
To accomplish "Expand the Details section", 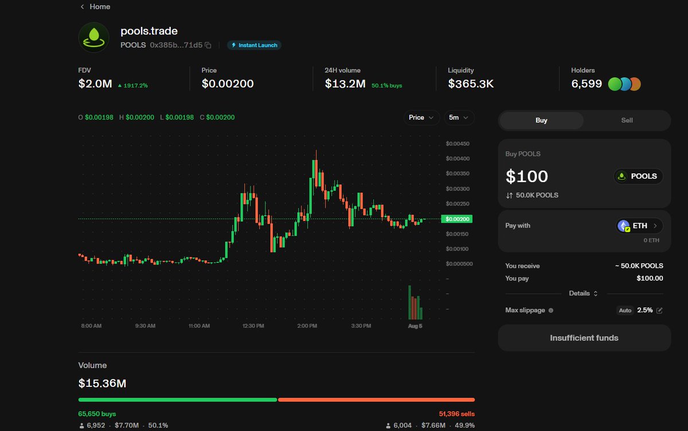I will (584, 294).
